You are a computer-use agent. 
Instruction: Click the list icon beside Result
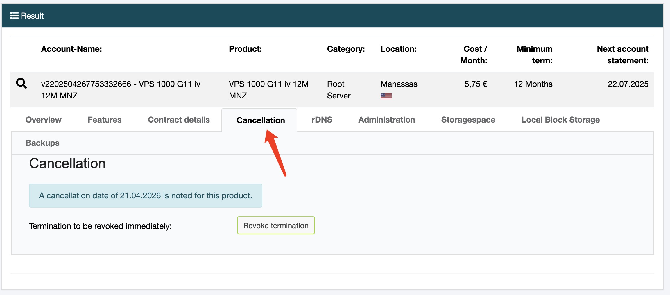(x=14, y=16)
